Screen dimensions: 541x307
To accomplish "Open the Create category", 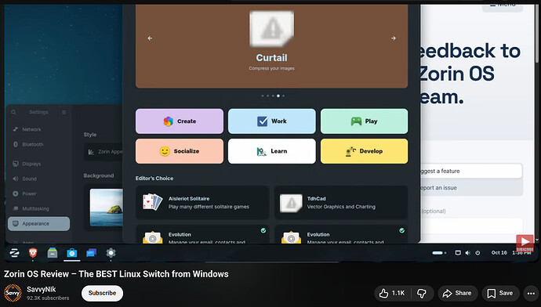I will coord(180,121).
